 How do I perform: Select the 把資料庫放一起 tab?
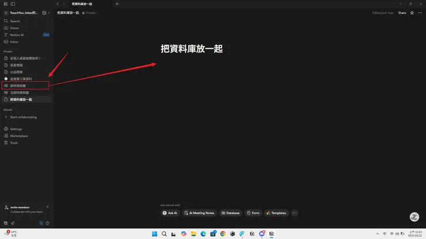pyautogui.click(x=82, y=4)
